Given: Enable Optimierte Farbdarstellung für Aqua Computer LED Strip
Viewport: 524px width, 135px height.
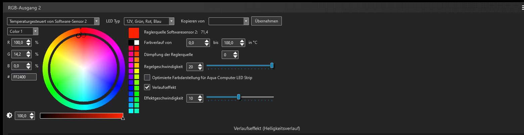Looking at the screenshot, I should tap(147, 77).
